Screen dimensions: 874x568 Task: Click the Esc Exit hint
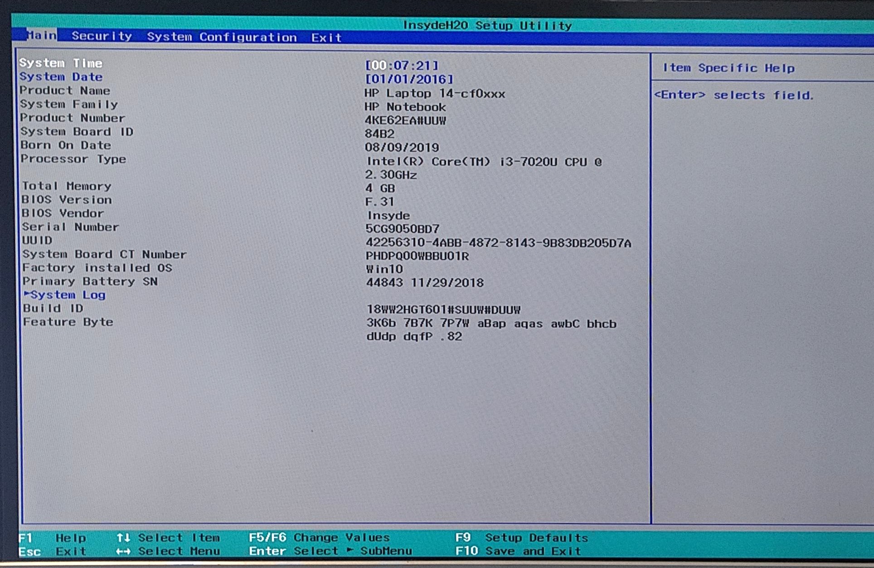click(53, 552)
